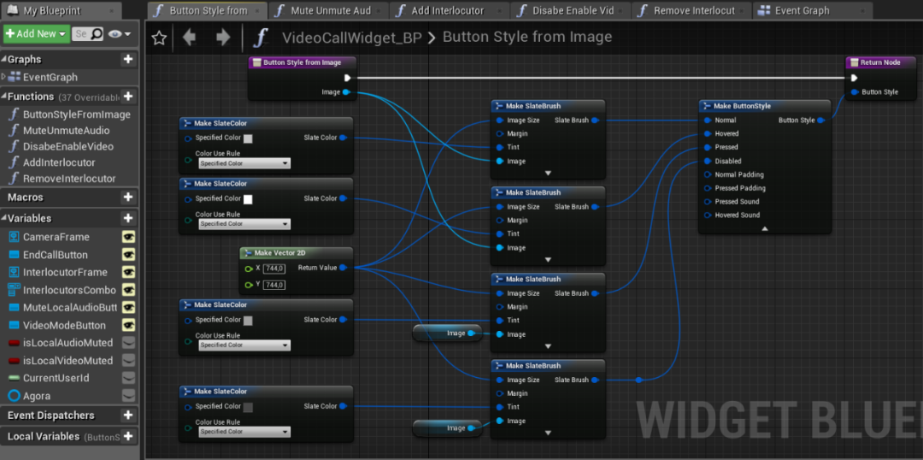Click the Return Node execution input pin
The image size is (923, 460).
(854, 78)
